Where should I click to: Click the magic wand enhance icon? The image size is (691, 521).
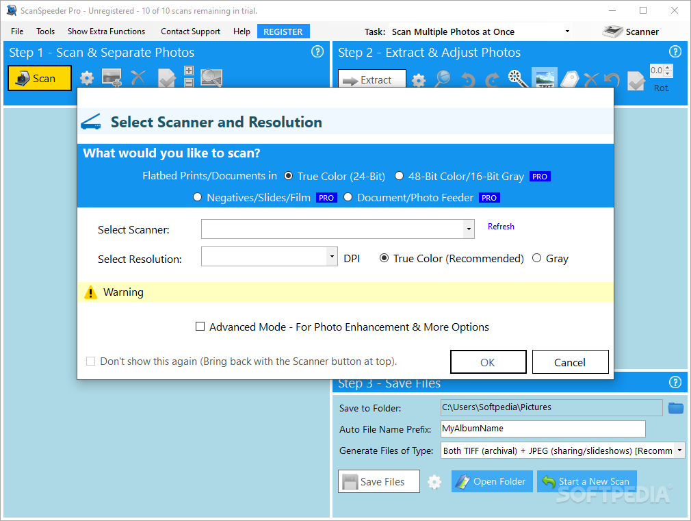(519, 79)
